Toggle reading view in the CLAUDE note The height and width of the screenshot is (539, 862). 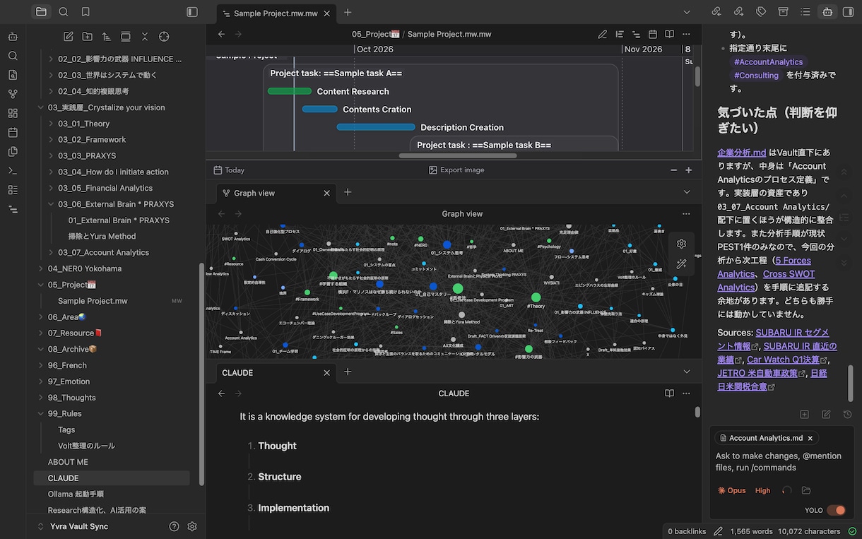(x=669, y=393)
